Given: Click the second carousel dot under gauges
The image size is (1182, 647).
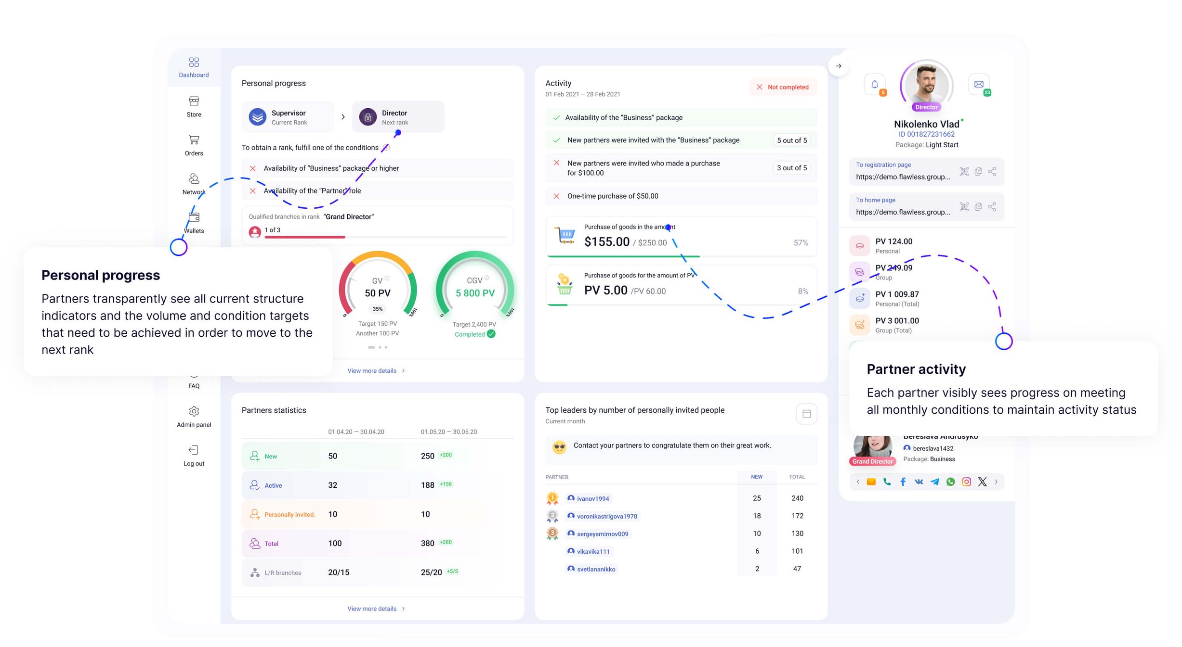Looking at the screenshot, I should [x=380, y=347].
